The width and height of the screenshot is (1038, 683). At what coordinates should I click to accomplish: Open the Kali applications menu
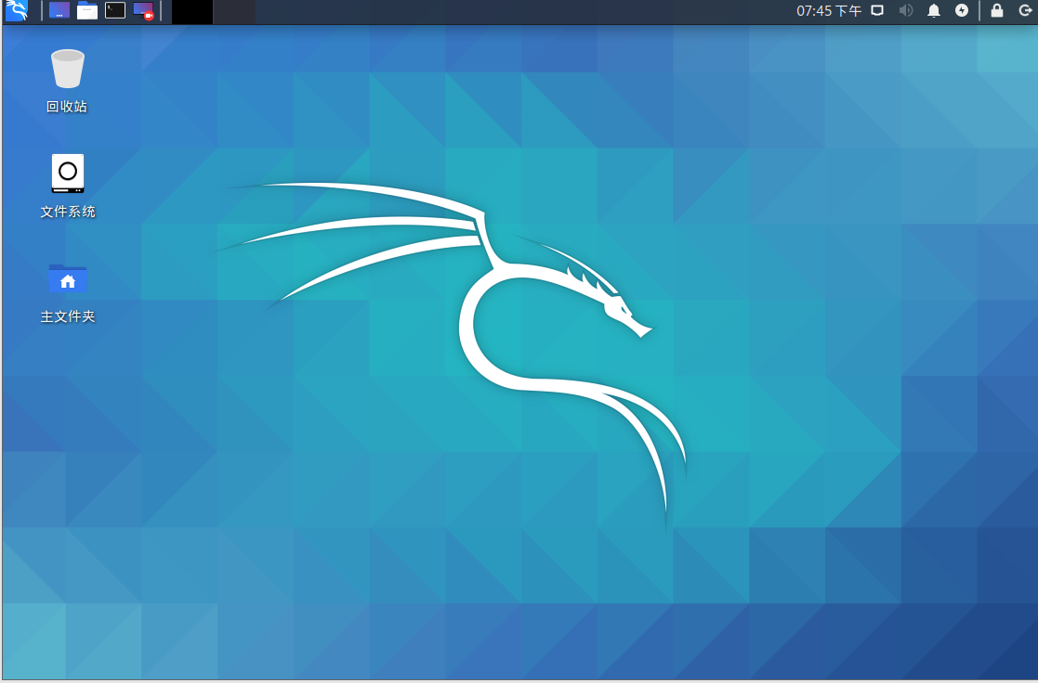[x=17, y=10]
